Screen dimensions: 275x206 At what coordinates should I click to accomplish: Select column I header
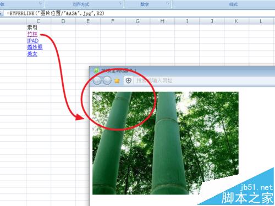point(187,21)
